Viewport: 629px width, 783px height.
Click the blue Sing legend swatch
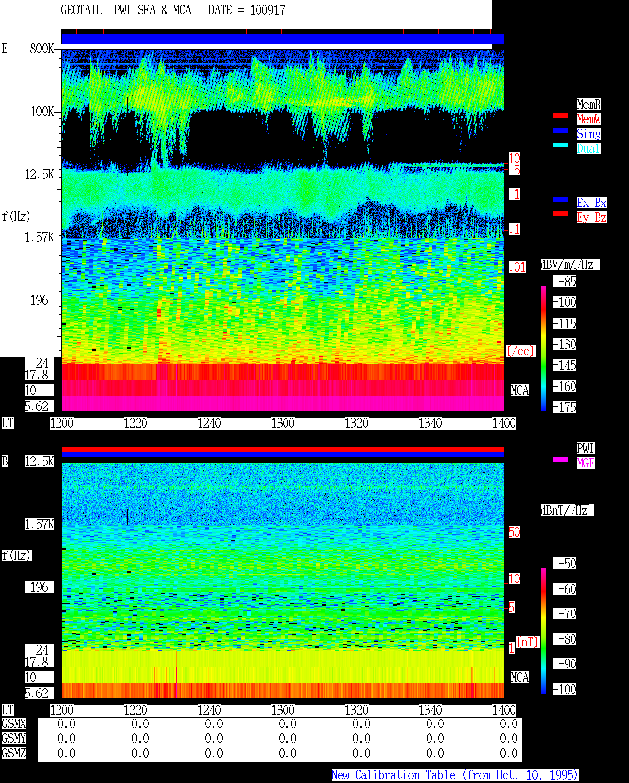coord(560,130)
